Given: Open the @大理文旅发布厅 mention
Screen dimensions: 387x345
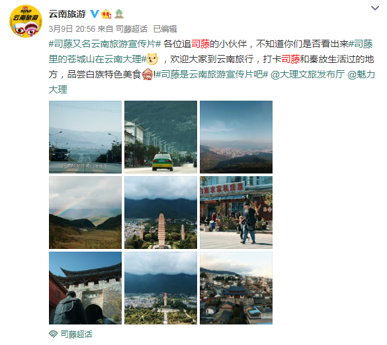Looking at the screenshot, I should click(308, 74).
